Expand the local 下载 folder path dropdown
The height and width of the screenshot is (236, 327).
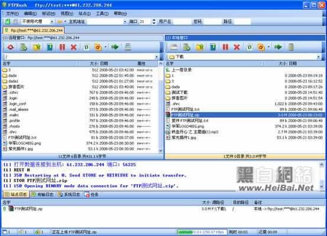318,57
